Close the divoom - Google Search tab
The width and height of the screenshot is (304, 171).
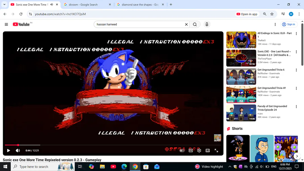(x=110, y=4)
